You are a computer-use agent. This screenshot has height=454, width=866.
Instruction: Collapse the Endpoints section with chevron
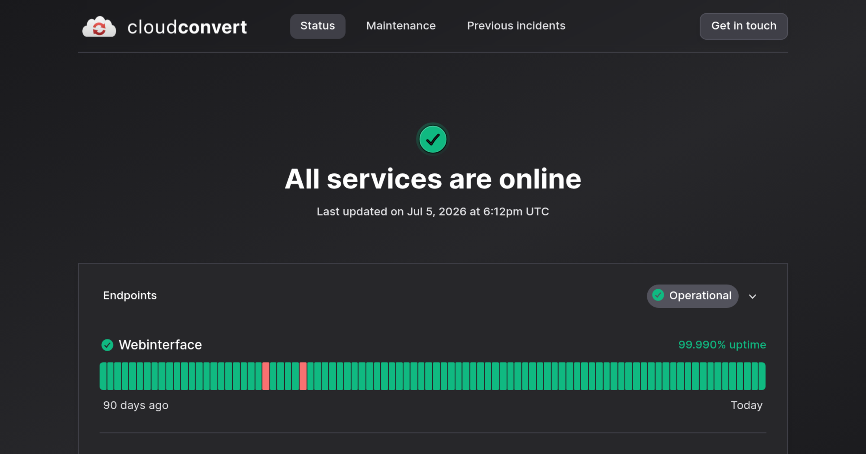[x=752, y=296]
